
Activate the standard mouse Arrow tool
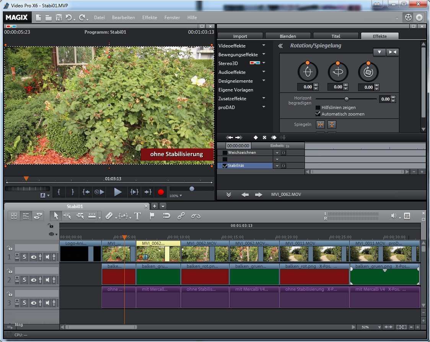tap(56, 216)
